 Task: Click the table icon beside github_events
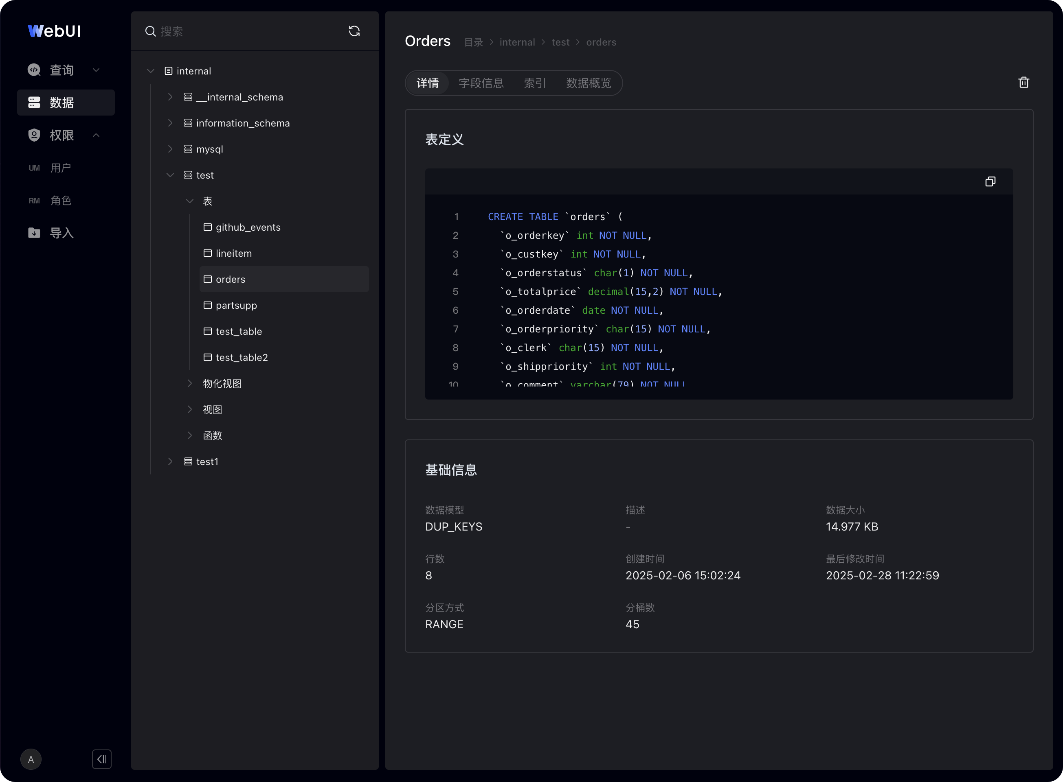207,227
